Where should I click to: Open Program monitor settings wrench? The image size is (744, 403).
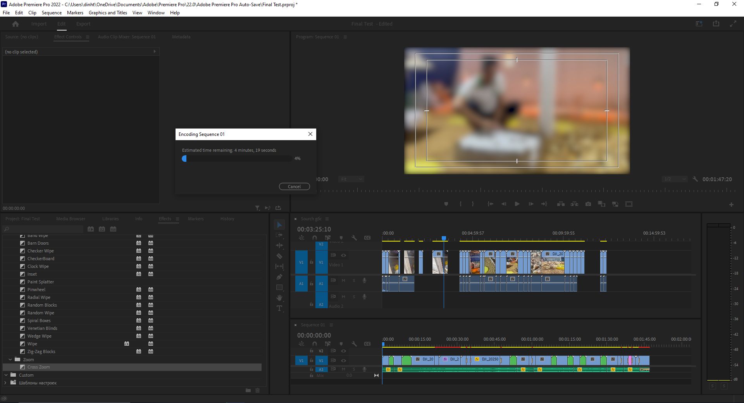[x=695, y=179]
